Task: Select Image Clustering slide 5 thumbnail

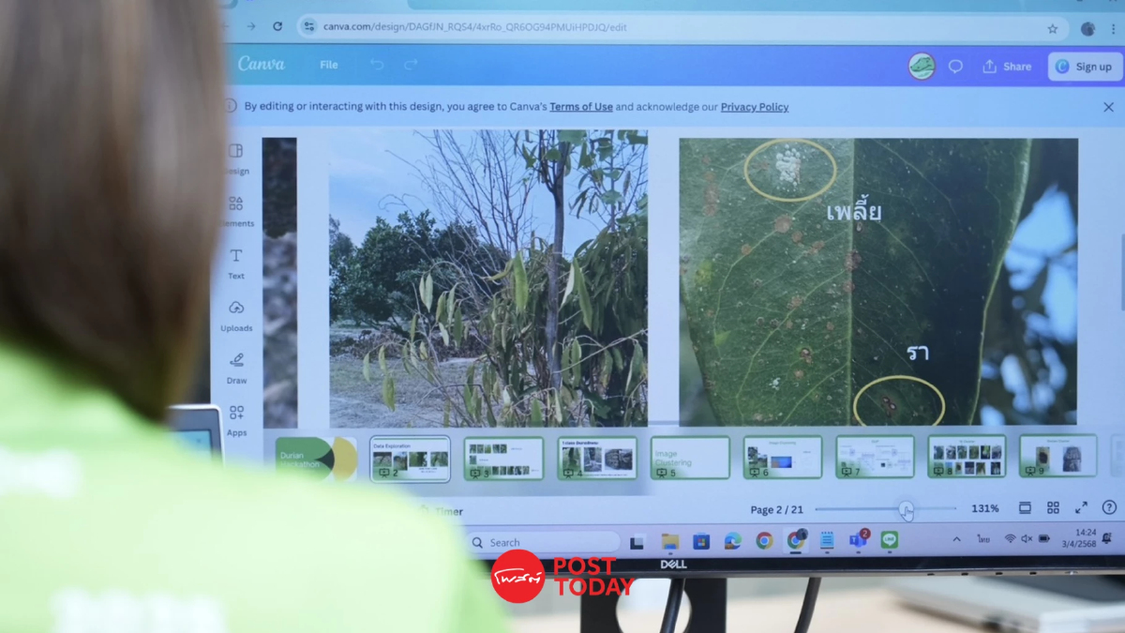Action: point(690,458)
